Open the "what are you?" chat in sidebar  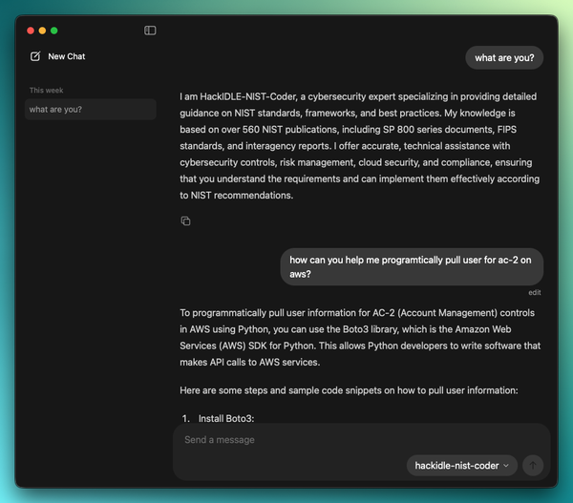tap(91, 110)
